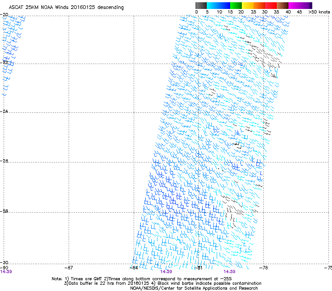Image resolution: width=332 pixels, height=291 pixels.
Task: Click the note line starting 'Note: 1) Times are GMT'
Action: pos(142,279)
